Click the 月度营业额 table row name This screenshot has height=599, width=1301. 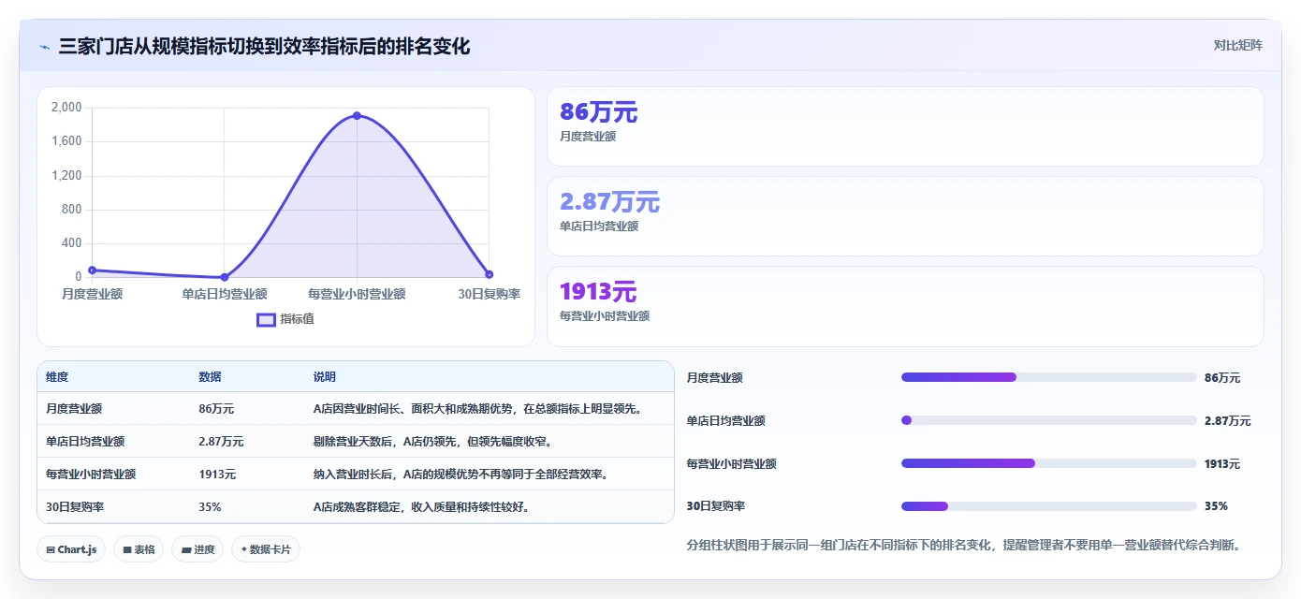click(74, 409)
